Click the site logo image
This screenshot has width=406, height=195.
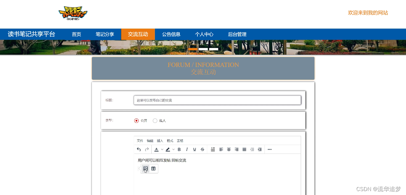[x=73, y=13]
